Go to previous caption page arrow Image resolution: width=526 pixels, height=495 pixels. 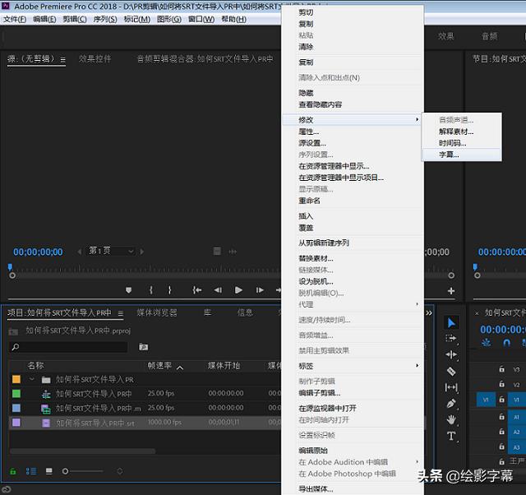(80, 252)
